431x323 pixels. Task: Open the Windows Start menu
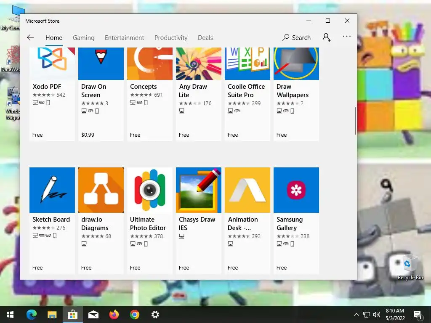[x=10, y=315]
